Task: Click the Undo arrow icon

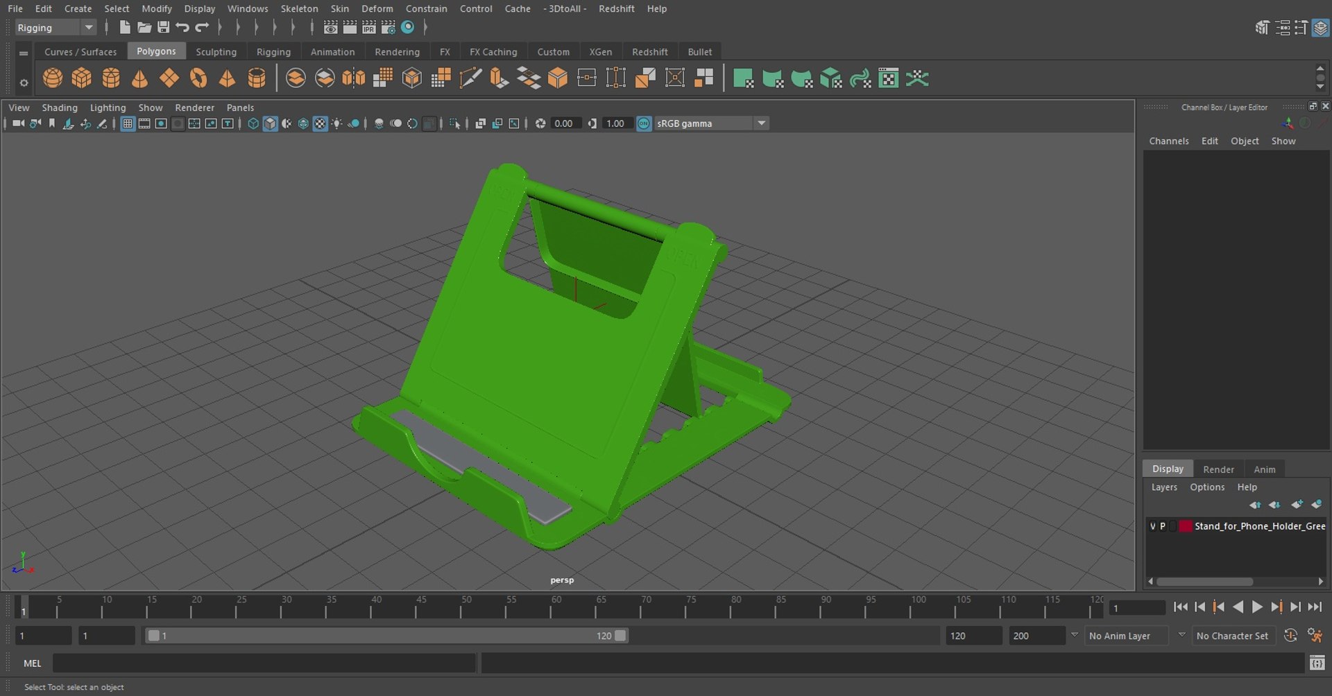Action: pyautogui.click(x=182, y=27)
